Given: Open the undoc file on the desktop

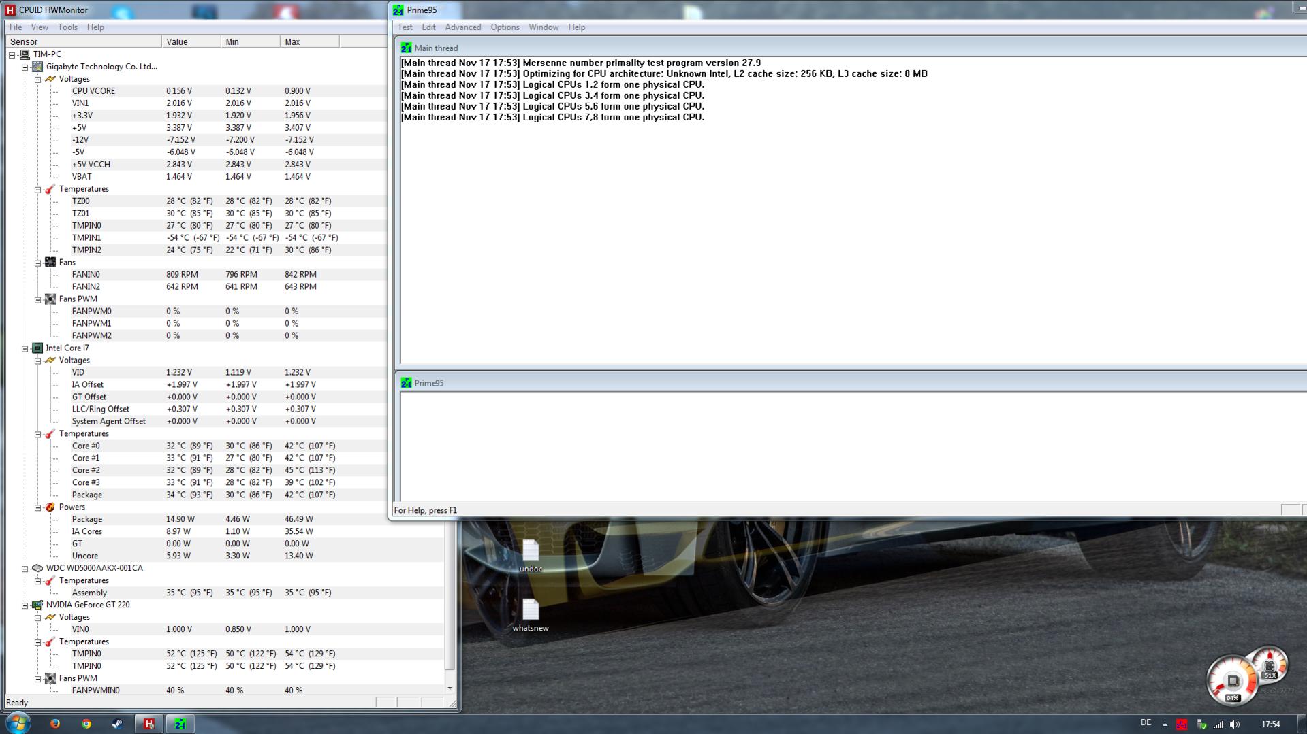Looking at the screenshot, I should tap(531, 556).
